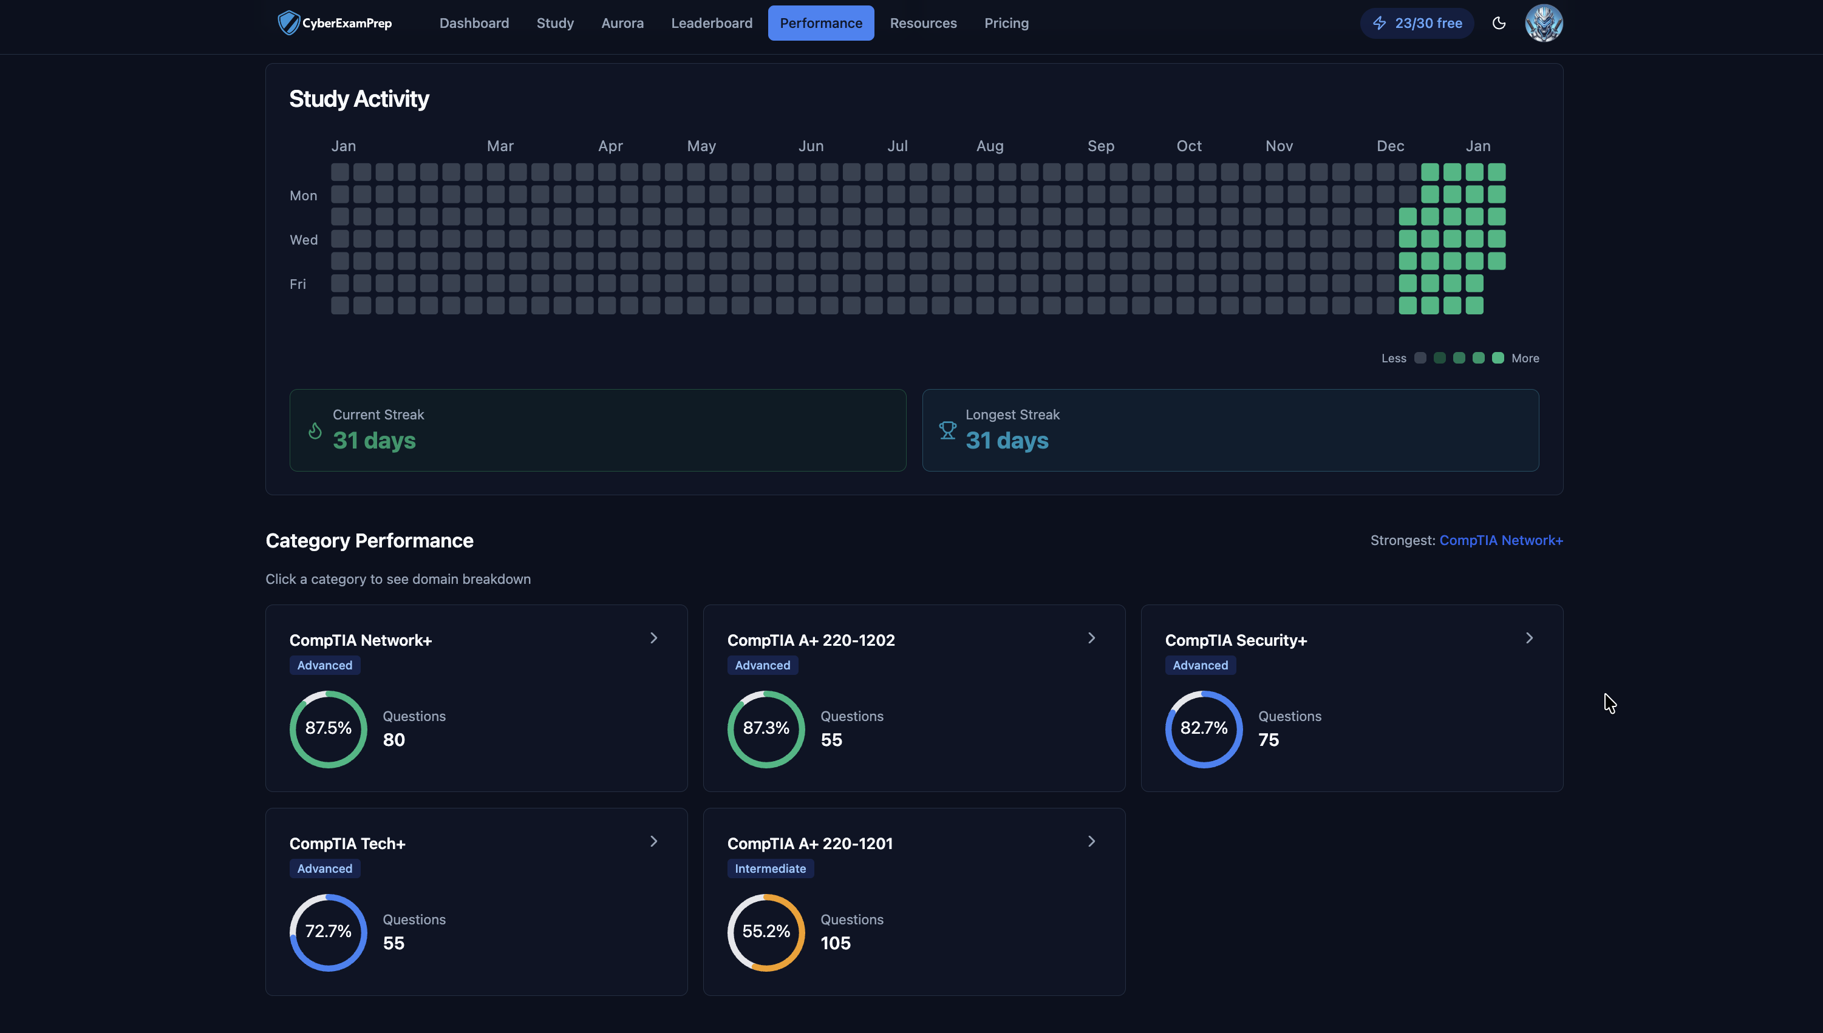1823x1033 pixels.
Task: Click the lightning bolt free-quota icon
Action: tap(1379, 22)
